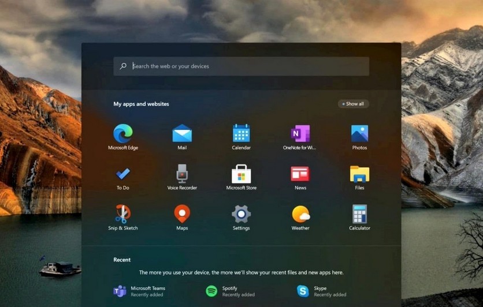Open recently added Microsoft Teams
Viewport: 483px width, 307px height.
pos(140,291)
